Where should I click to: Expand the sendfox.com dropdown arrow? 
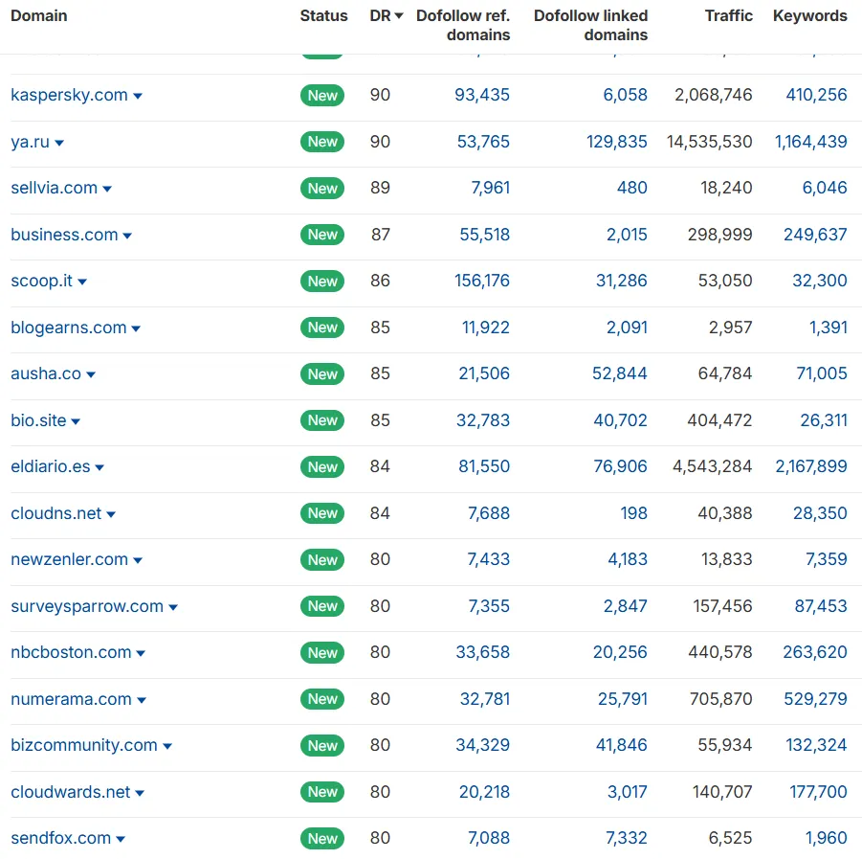click(x=121, y=840)
